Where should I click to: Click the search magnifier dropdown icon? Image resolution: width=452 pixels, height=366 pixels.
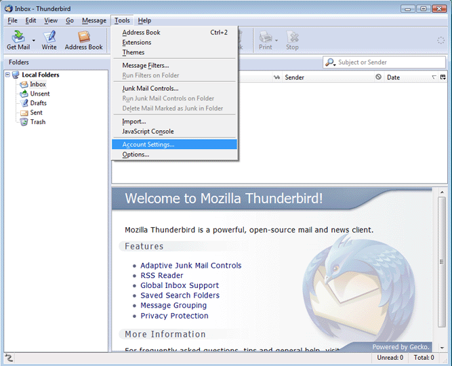[x=330, y=62]
